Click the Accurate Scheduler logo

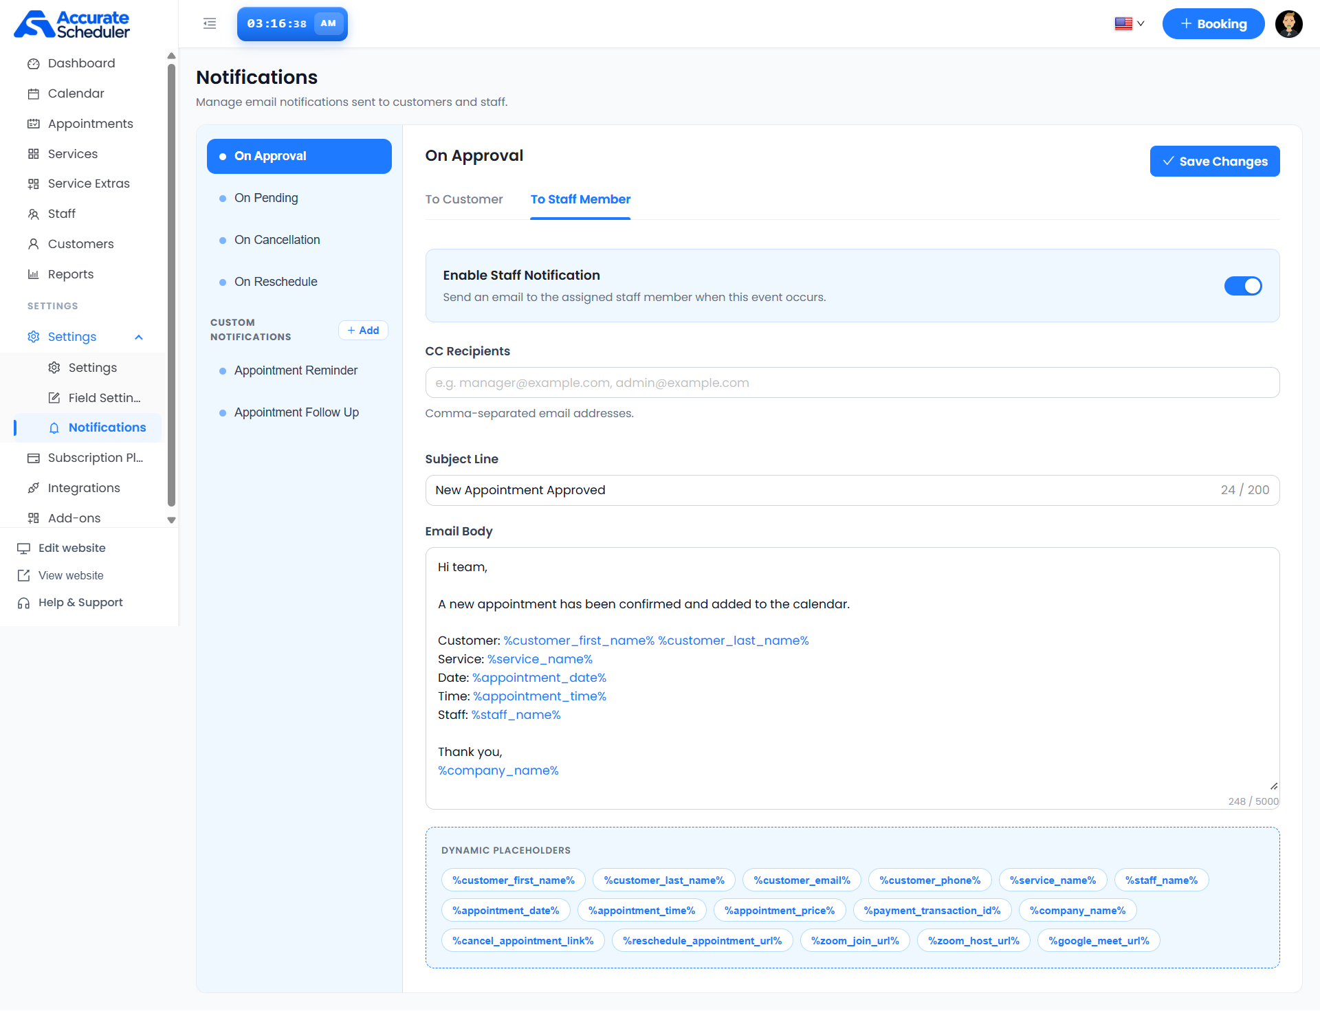72,24
